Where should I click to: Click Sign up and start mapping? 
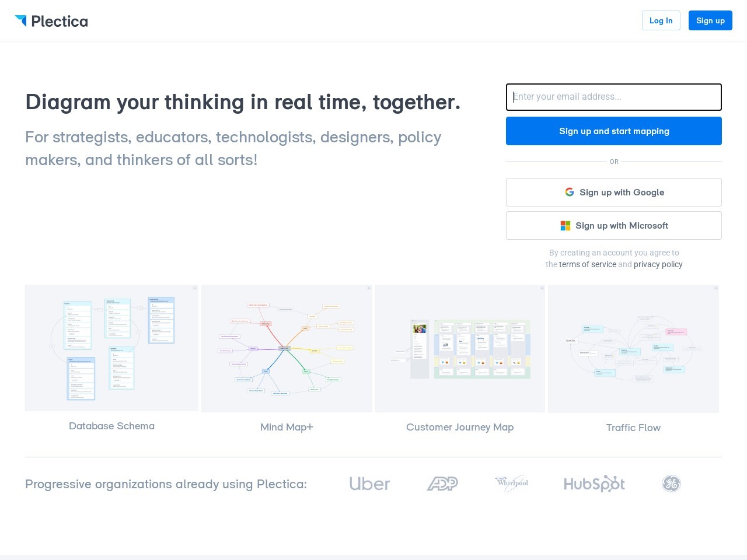click(x=613, y=131)
